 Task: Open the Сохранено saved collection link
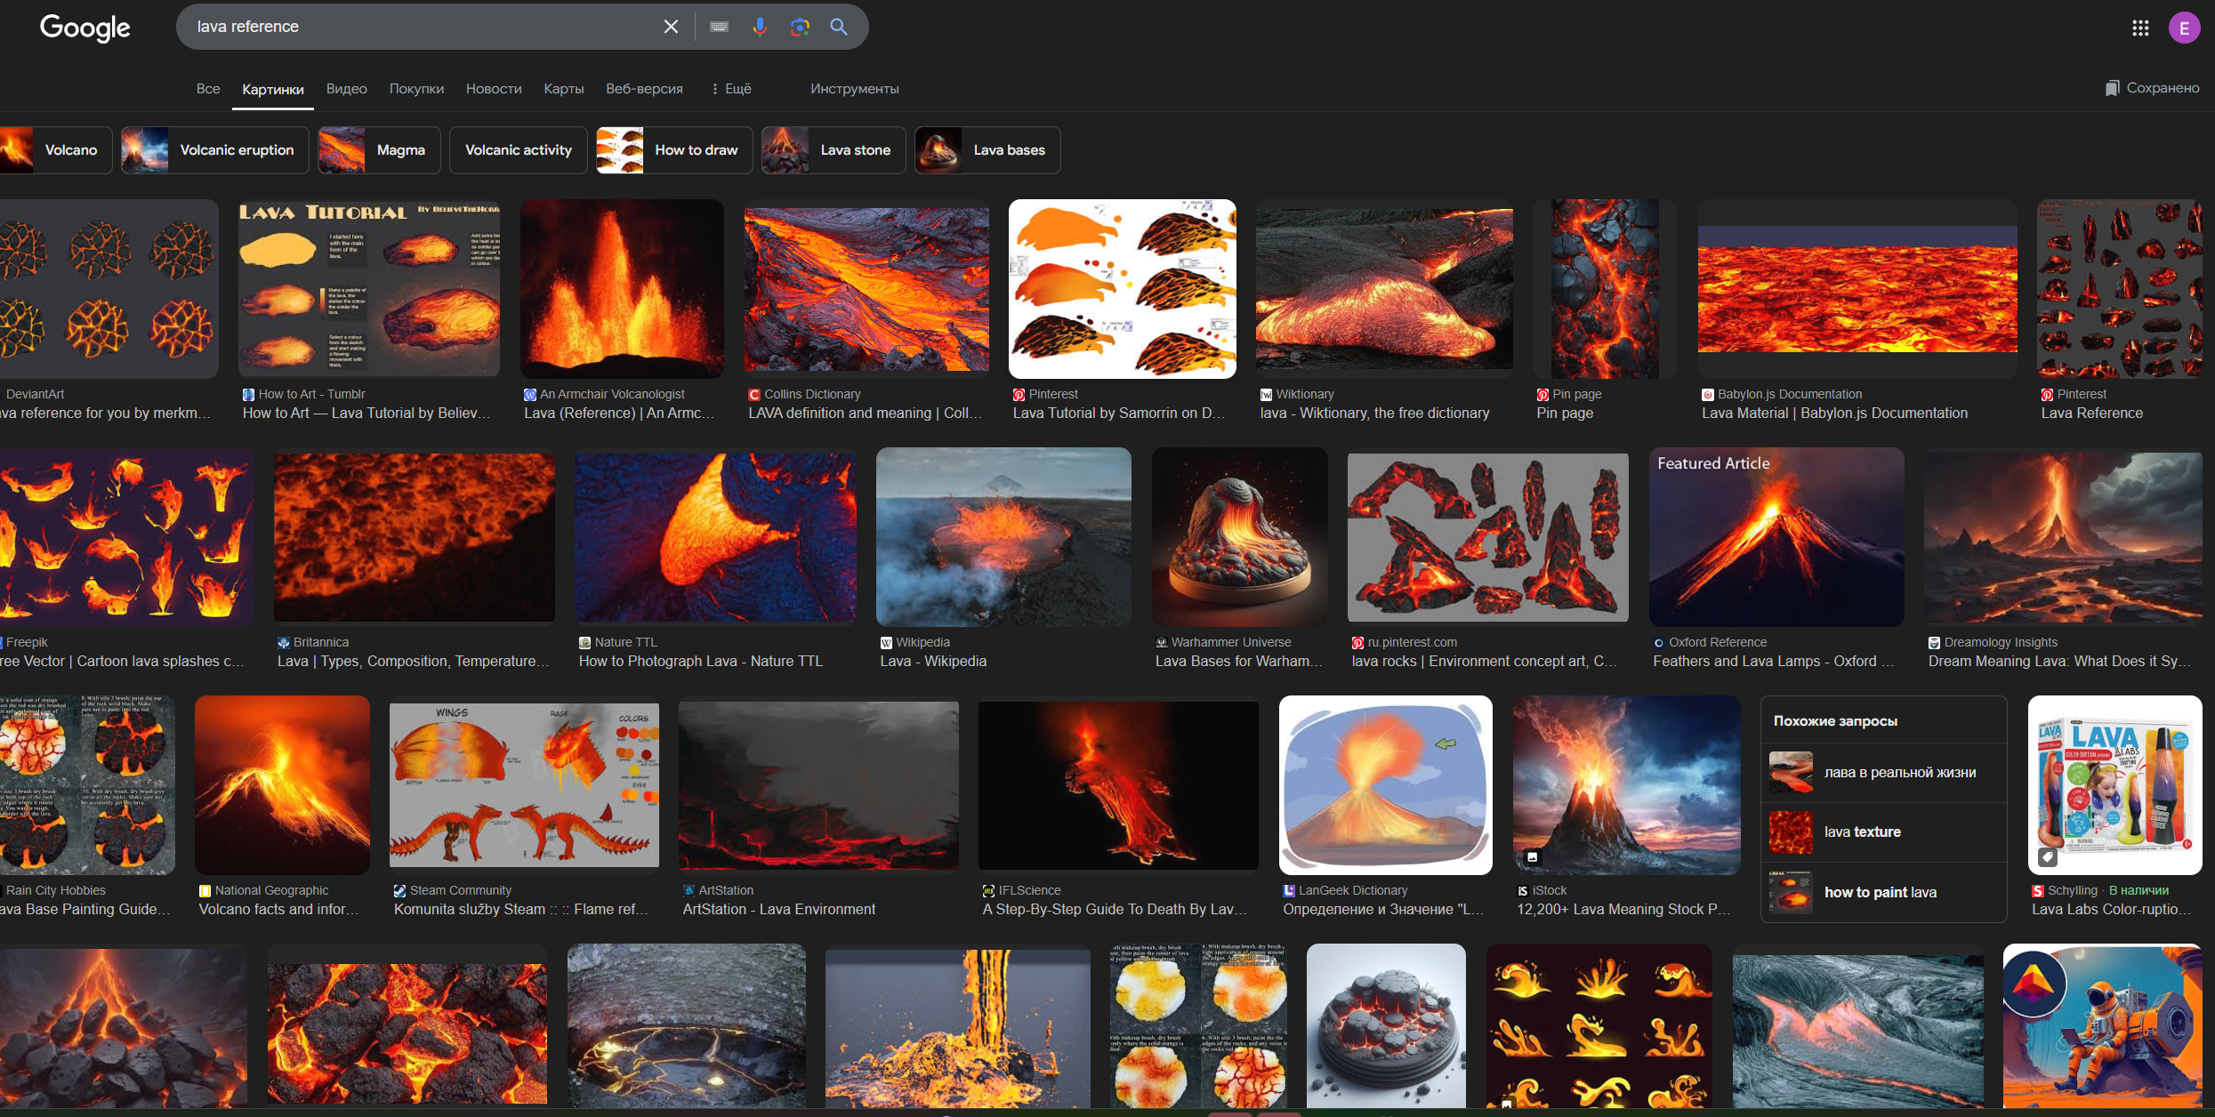2152,88
